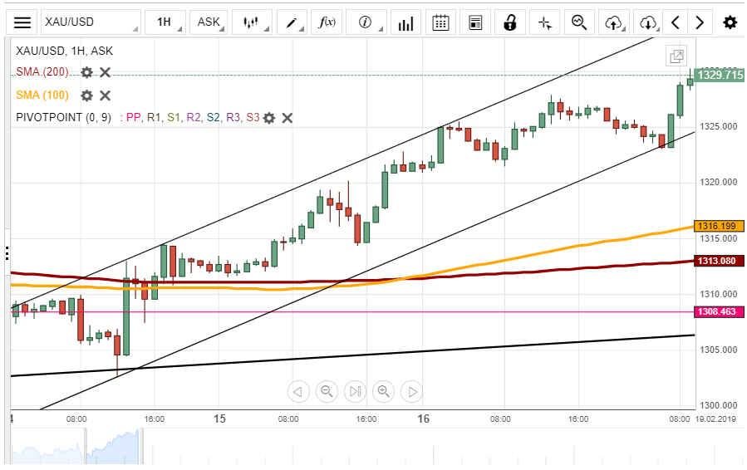
Task: Expand the 1H timeframe selector
Action: point(166,22)
